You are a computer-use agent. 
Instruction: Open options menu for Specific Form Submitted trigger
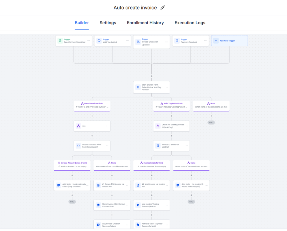click(x=89, y=41)
